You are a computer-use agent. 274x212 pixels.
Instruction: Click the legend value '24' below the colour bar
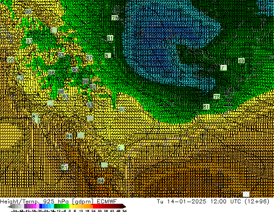[93, 211]
